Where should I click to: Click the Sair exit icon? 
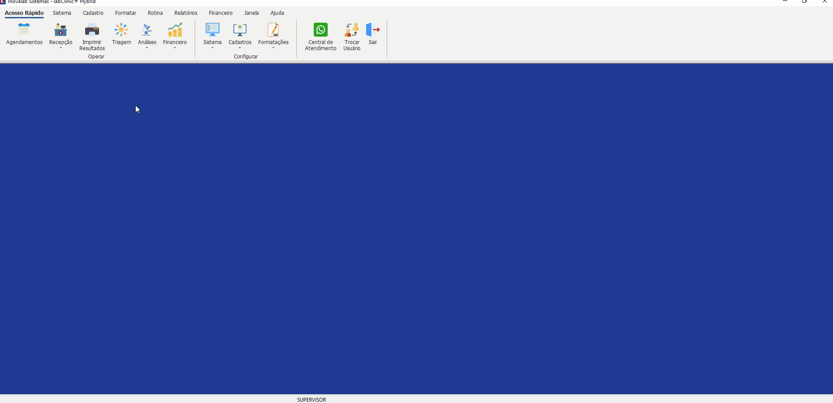click(373, 30)
